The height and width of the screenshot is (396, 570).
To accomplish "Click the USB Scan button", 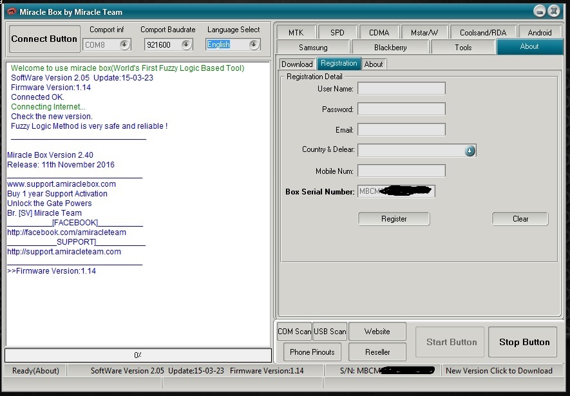I will [330, 332].
